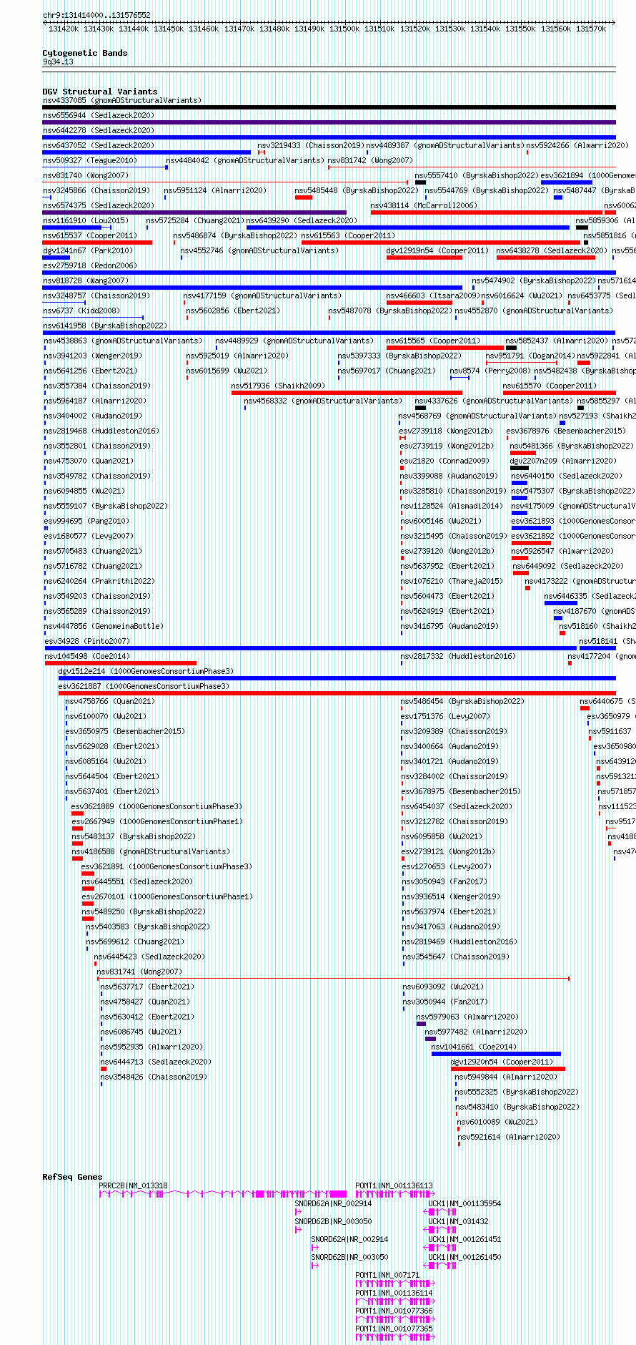This screenshot has width=636, height=1345.
Task: Click esv2667949 (1000GenomesConsortiumPhase1) label
Action: point(157,821)
